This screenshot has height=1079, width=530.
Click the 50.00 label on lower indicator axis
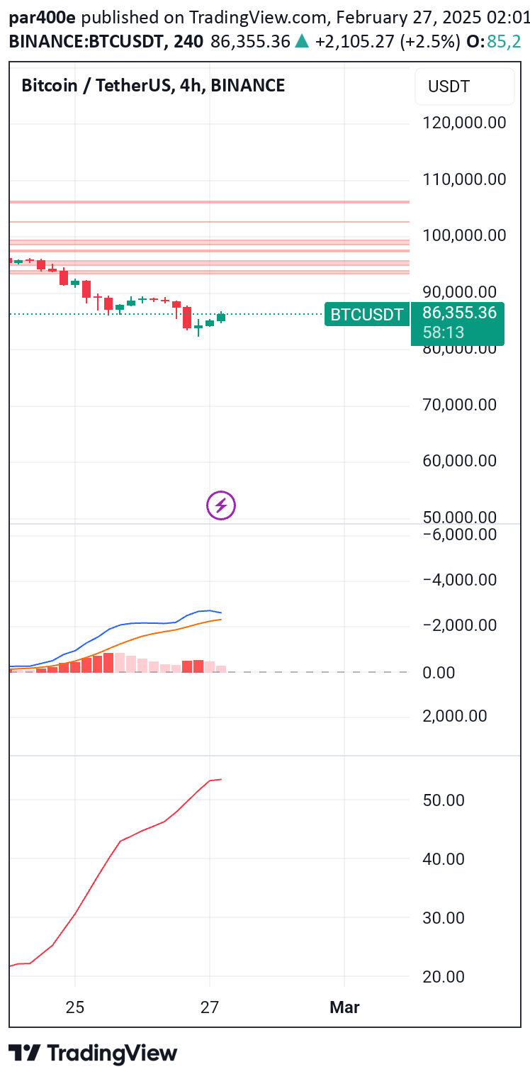click(x=443, y=800)
